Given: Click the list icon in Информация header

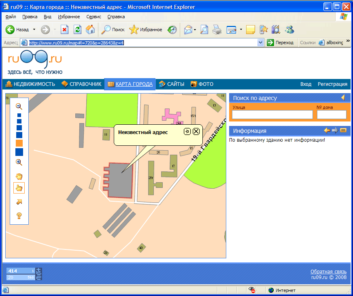Looking at the screenshot, I should [x=343, y=130].
